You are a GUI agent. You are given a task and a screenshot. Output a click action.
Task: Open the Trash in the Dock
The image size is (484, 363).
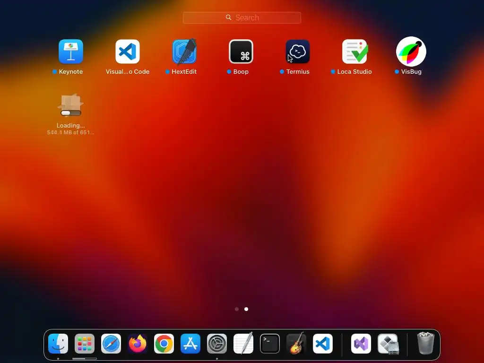[426, 344]
